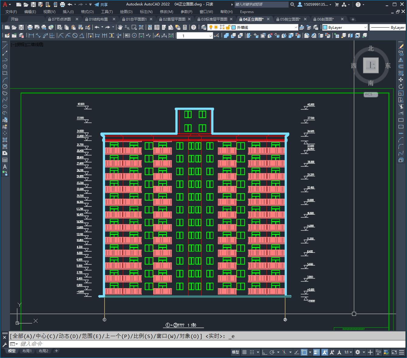407x358 pixels.
Task: Select the Linear dimension tool
Action: click(31, 36)
